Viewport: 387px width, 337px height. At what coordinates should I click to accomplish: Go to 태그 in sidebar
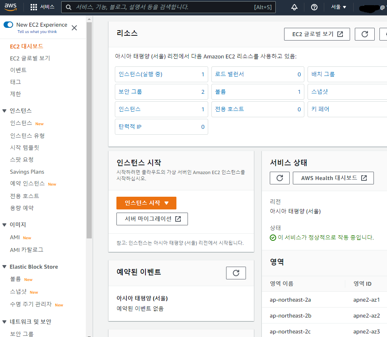coord(15,82)
